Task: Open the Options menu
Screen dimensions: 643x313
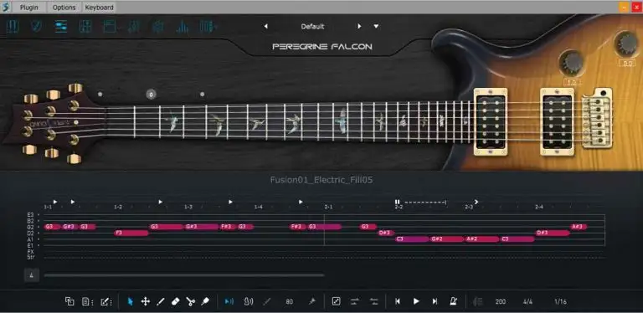Action: tap(64, 8)
